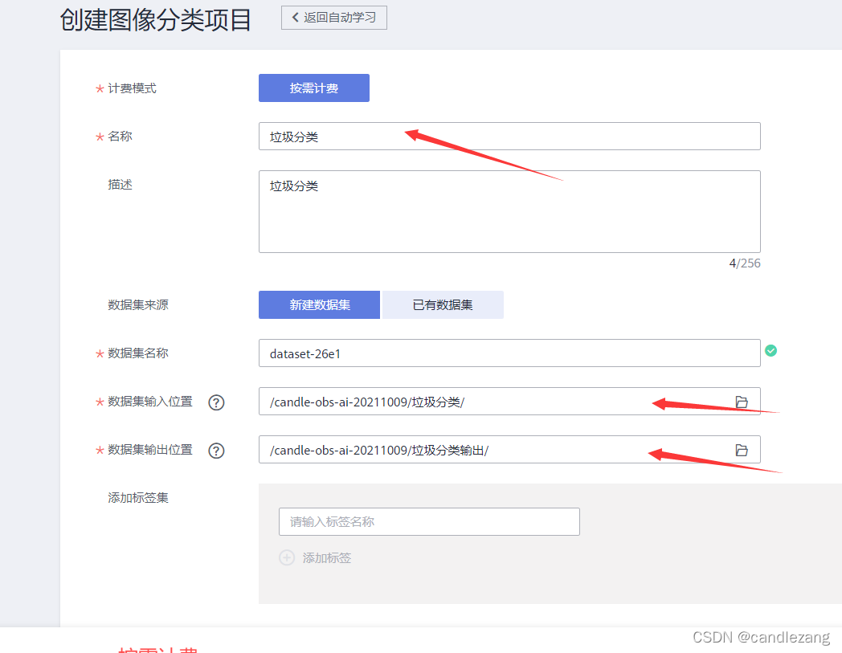
Task: Browse OBS folders for dataset input location
Action: 741,402
